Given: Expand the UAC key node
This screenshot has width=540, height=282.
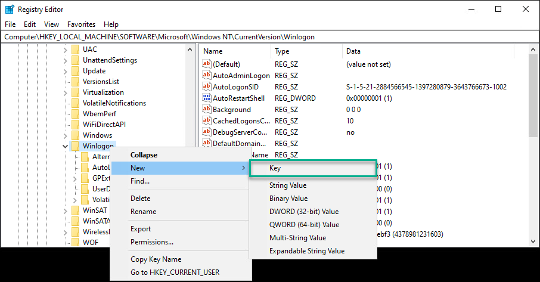Looking at the screenshot, I should (65, 49).
